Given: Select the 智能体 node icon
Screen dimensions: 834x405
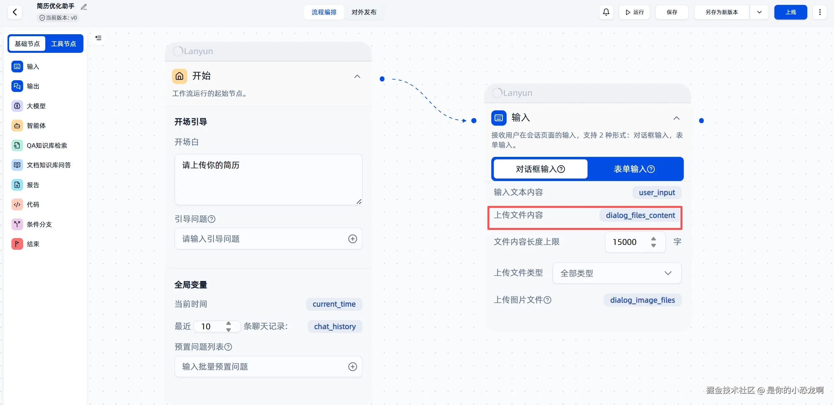Looking at the screenshot, I should pyautogui.click(x=17, y=126).
